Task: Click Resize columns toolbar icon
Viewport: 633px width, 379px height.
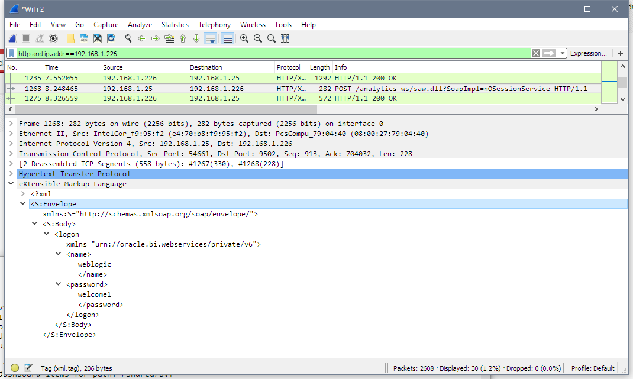Action: pyautogui.click(x=285, y=39)
